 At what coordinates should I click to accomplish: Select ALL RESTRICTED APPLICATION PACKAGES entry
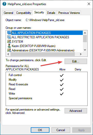(x=40, y=37)
